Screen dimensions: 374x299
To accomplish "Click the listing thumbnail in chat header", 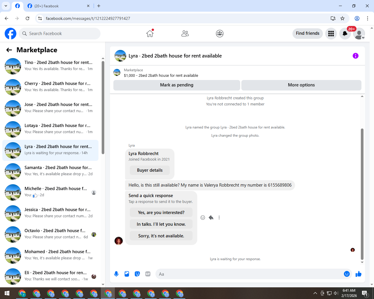I will point(120,56).
